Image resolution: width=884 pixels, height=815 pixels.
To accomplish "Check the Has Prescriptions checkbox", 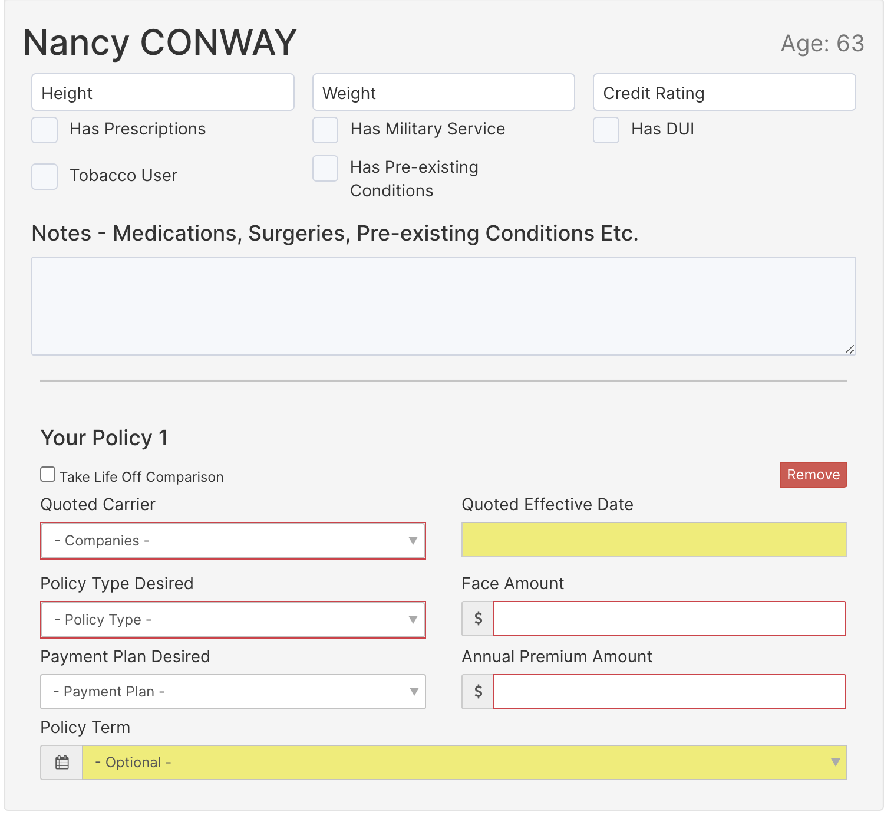I will 45,130.
